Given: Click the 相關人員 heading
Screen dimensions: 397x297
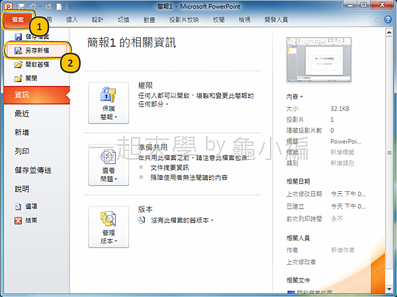Looking at the screenshot, I should (x=298, y=238).
